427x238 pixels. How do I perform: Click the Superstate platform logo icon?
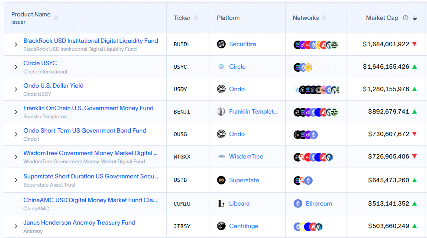tap(221, 180)
